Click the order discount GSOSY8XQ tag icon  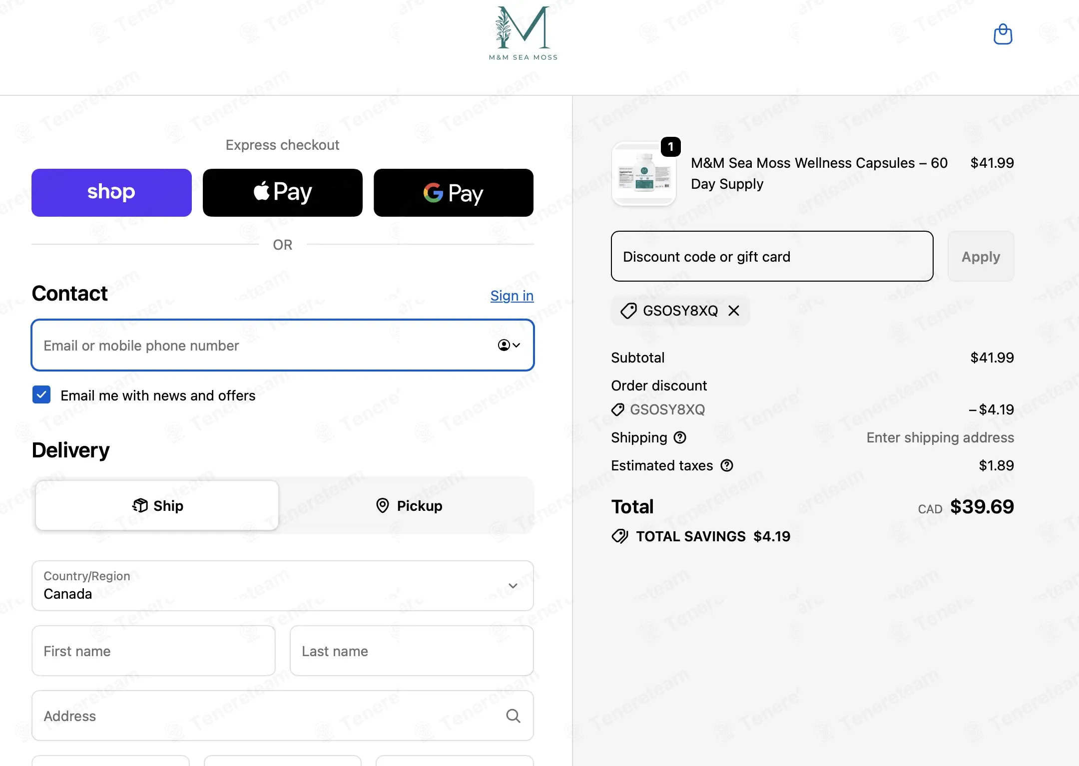(618, 409)
